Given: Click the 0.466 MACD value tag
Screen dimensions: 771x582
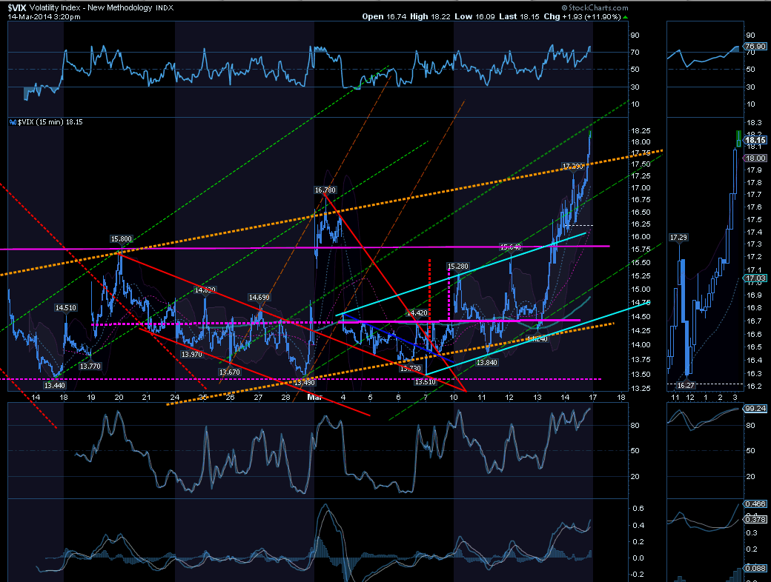Looking at the screenshot, I should coord(755,504).
